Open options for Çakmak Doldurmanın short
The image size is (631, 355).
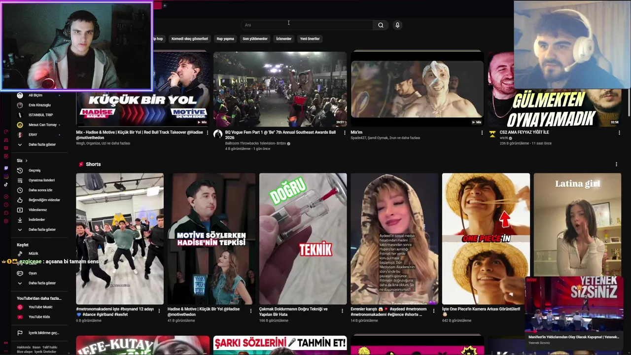coord(342,311)
